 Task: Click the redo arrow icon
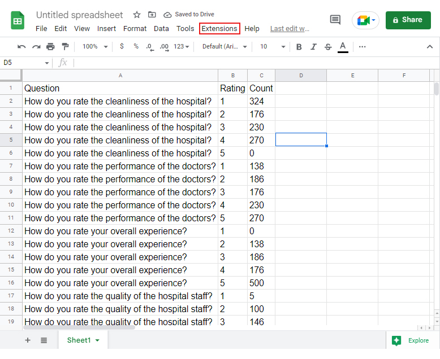coord(36,47)
